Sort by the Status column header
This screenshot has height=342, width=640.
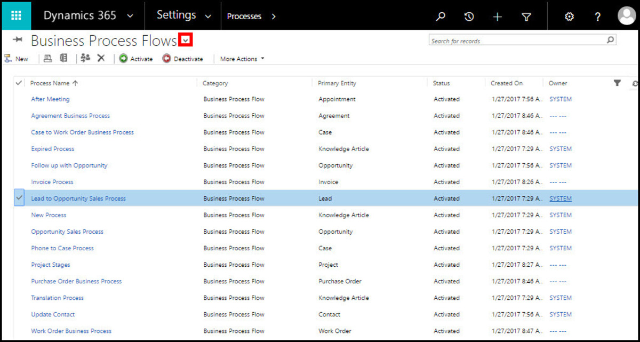pos(442,83)
